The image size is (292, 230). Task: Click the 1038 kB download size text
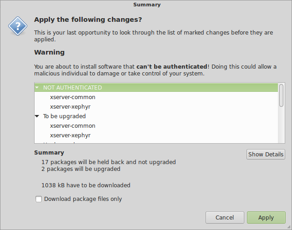(86, 185)
